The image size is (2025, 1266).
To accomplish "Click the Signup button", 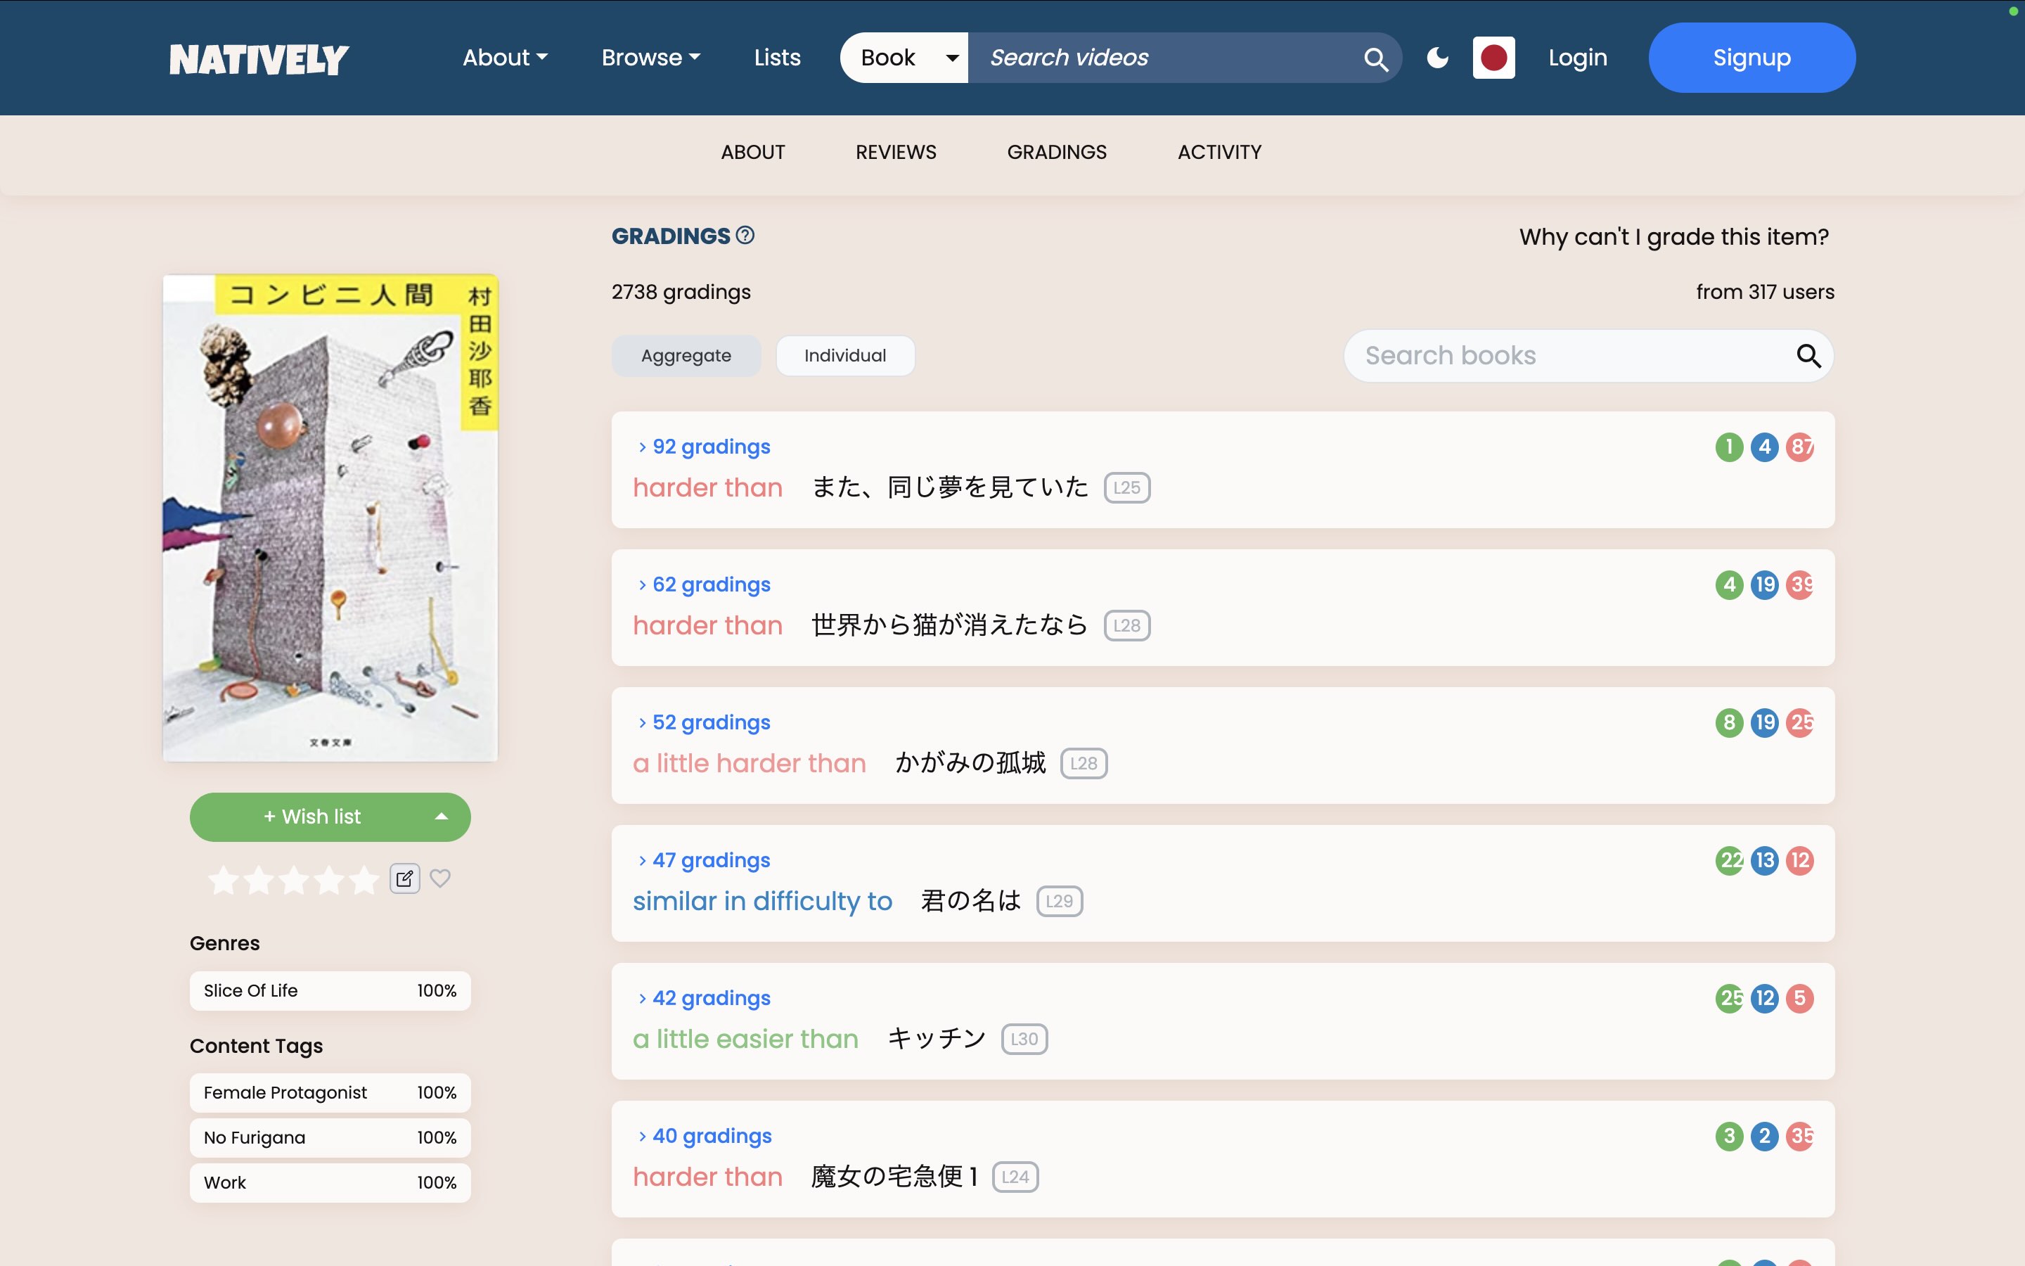I will coord(1751,57).
